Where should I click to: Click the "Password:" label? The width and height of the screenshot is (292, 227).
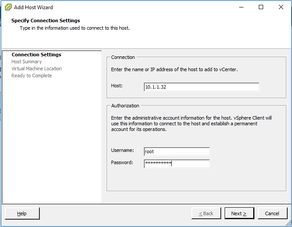(122, 162)
